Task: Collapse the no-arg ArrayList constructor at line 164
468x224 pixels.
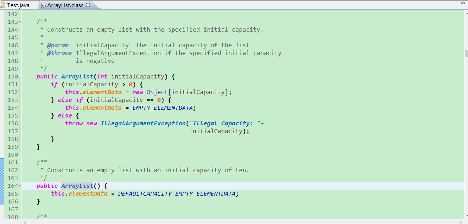Action: pos(20,186)
